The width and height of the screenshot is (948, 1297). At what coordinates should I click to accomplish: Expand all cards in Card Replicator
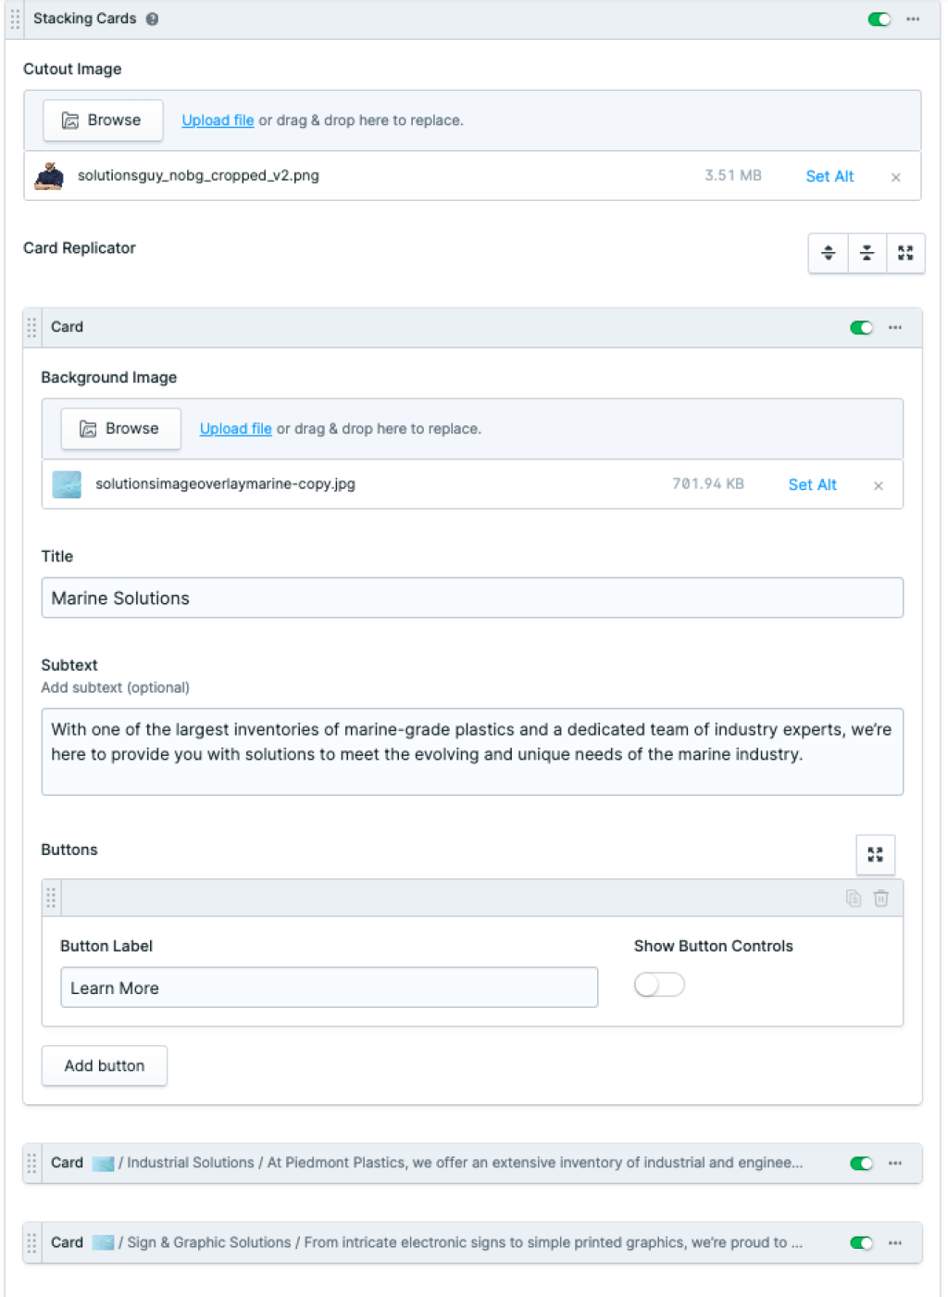pos(829,253)
